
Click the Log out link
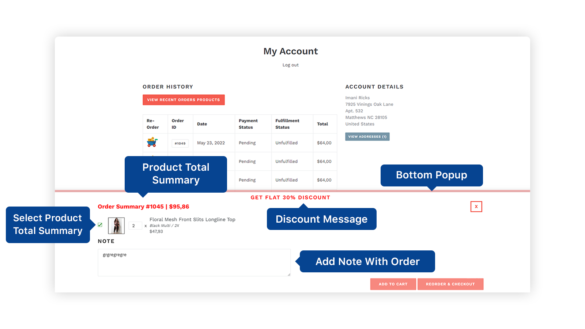[290, 65]
